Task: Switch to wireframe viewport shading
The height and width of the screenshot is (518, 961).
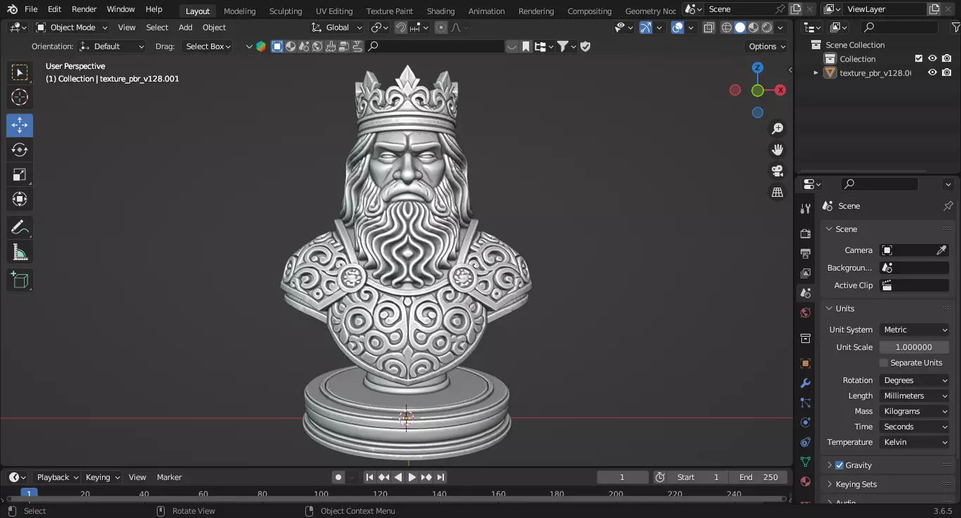Action: [x=727, y=27]
